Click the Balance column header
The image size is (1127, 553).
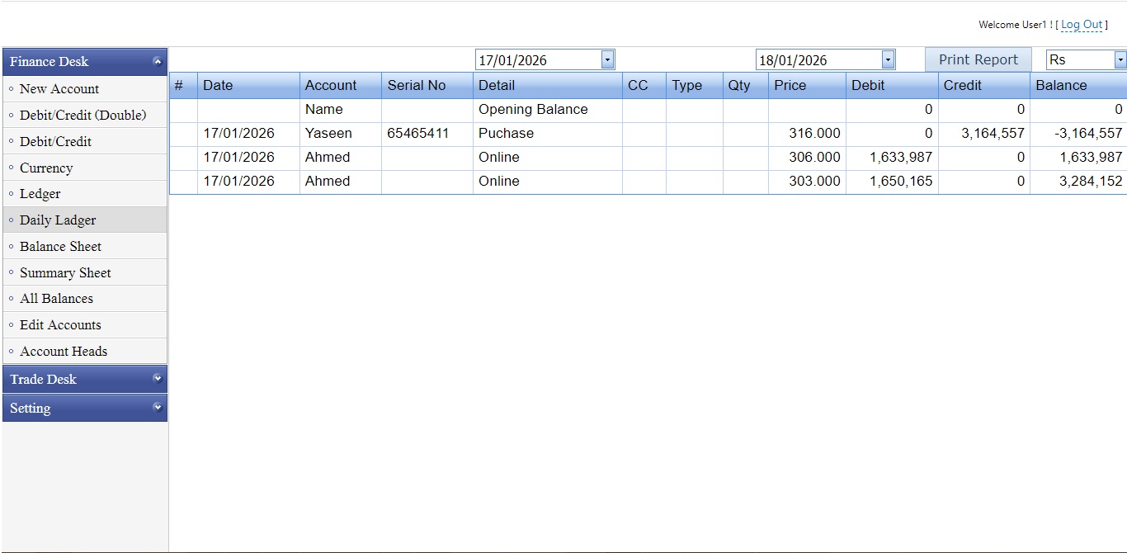click(x=1061, y=85)
